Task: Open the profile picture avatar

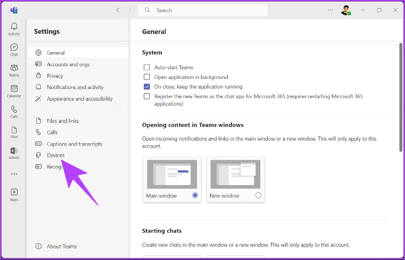Action: click(346, 10)
